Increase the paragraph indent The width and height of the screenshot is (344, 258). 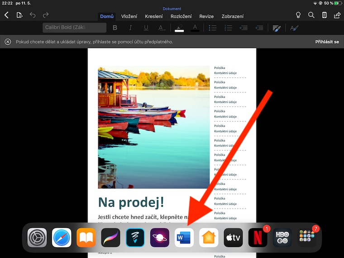click(x=259, y=28)
